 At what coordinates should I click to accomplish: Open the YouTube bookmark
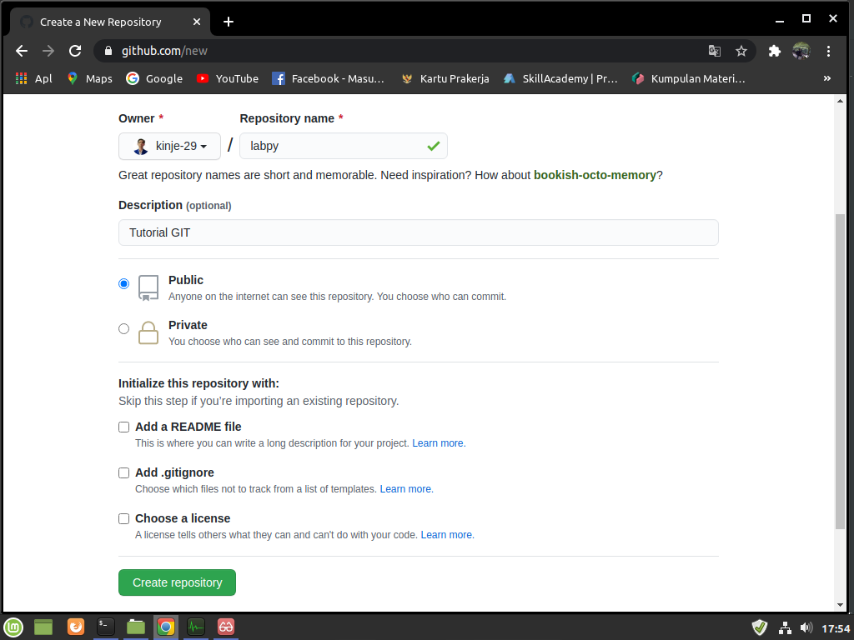[x=228, y=78]
